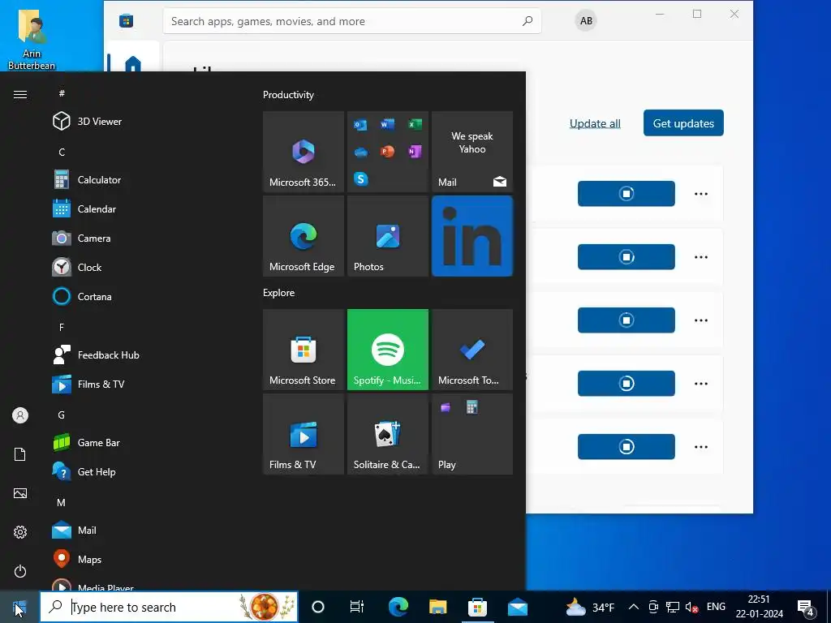Viewport: 831px width, 623px height.
Task: Open the user account icon in Start sidebar
Action: coord(20,415)
